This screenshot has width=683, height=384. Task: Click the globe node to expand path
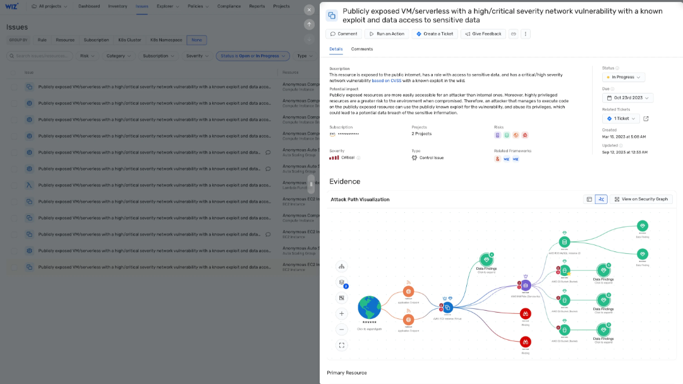point(369,308)
